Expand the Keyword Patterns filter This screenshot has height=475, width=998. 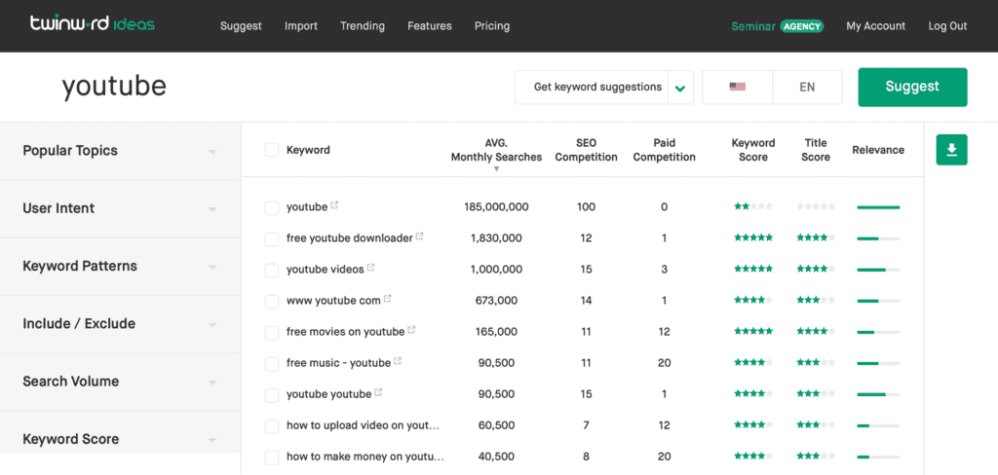pyautogui.click(x=120, y=266)
